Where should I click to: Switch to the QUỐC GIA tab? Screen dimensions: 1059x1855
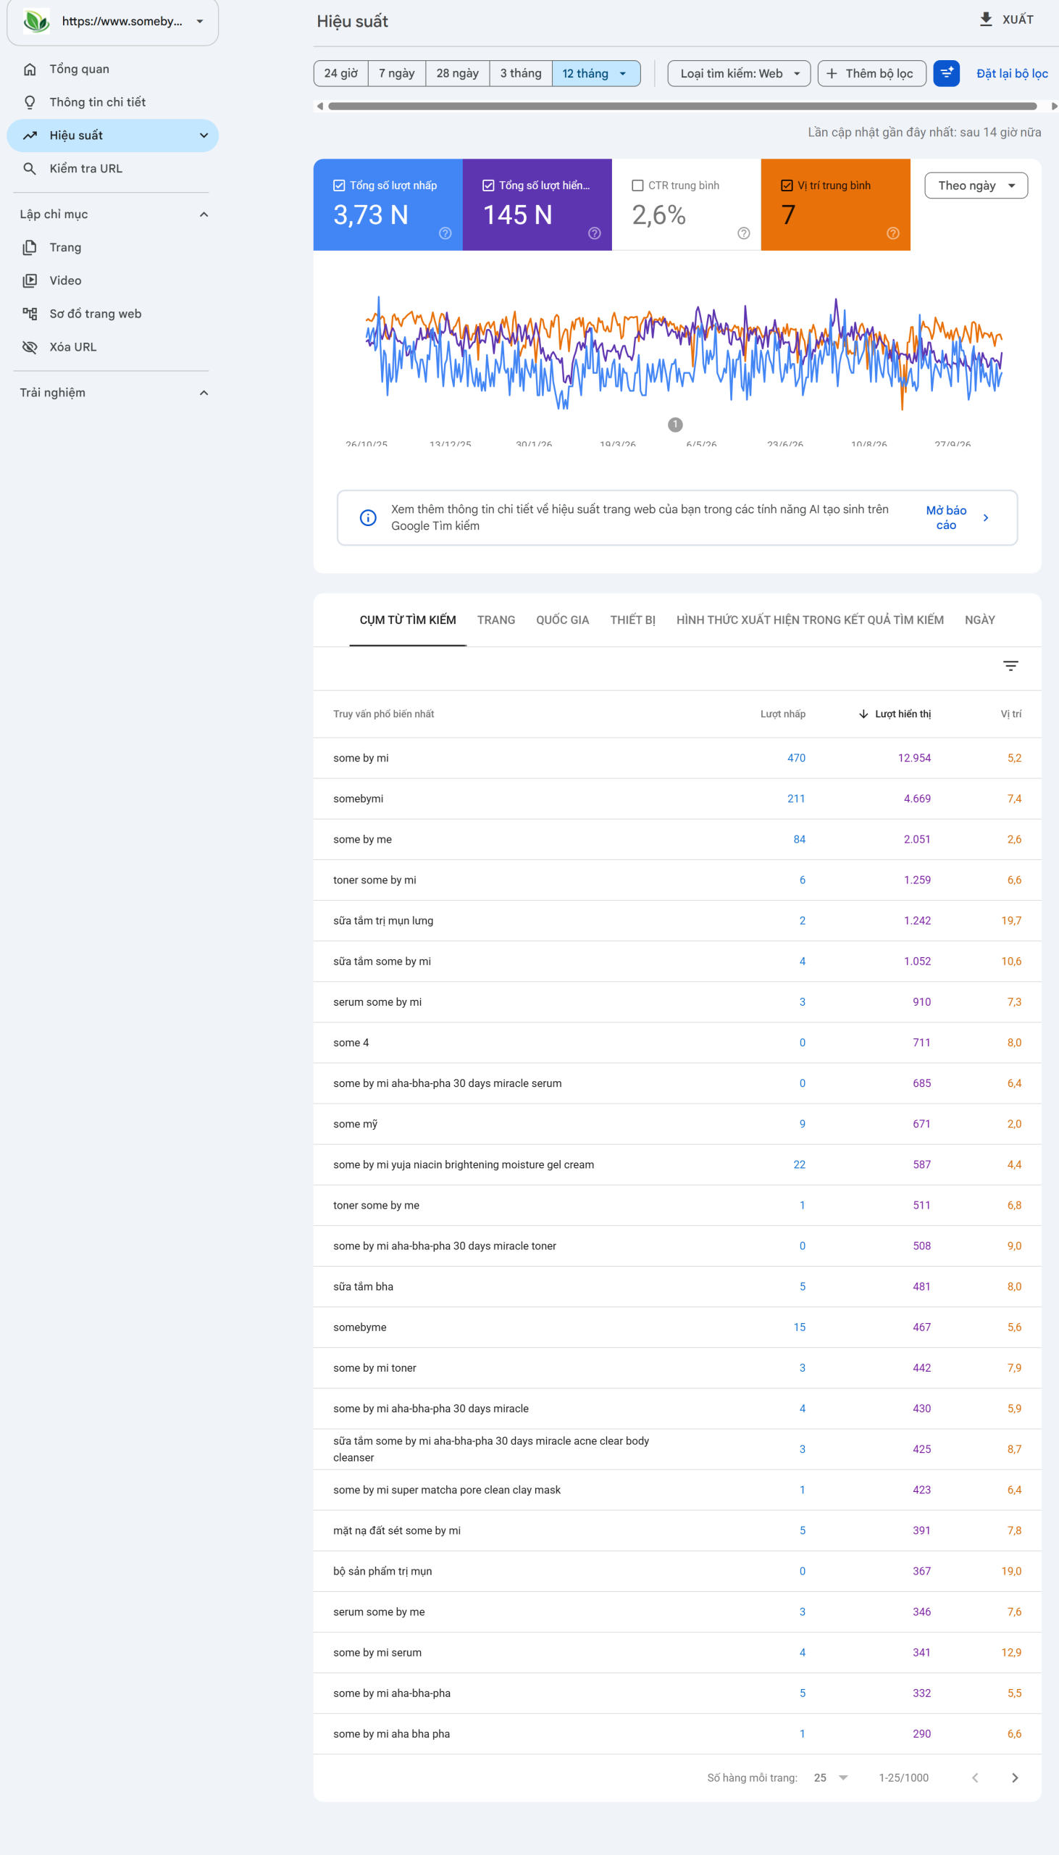(562, 620)
